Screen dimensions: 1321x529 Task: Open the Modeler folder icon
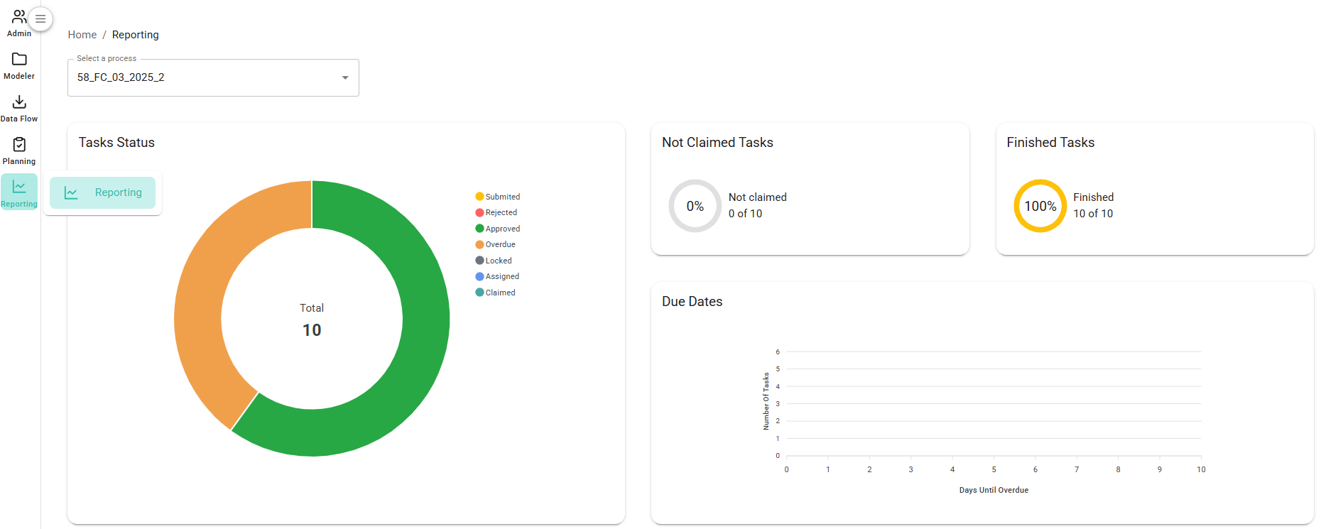pos(19,60)
